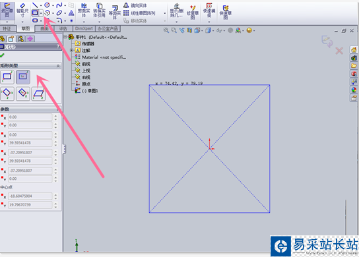Click Rapid Sketch (快速草图)
The height and width of the screenshot is (257, 359).
(x=225, y=12)
